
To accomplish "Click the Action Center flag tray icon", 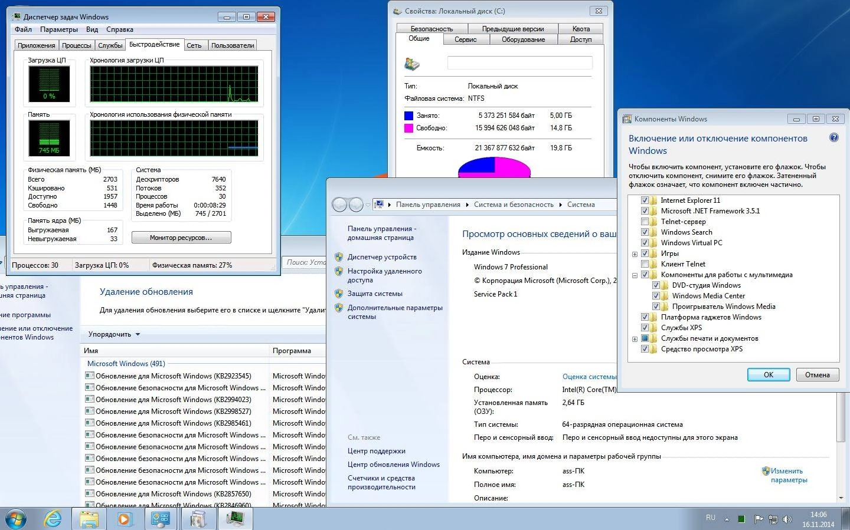I will pos(758,519).
